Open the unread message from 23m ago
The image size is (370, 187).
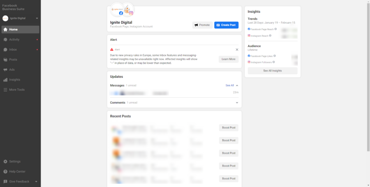pyautogui.click(x=174, y=93)
